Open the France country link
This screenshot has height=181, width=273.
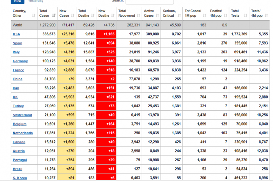click(x=19, y=70)
